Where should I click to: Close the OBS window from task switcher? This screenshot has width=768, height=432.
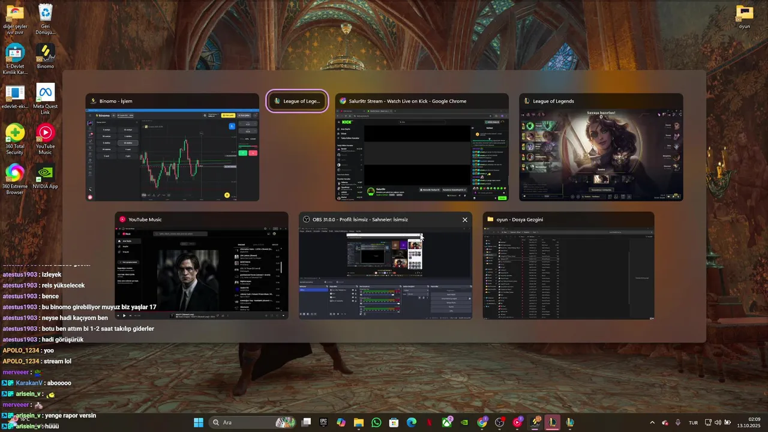pyautogui.click(x=464, y=220)
